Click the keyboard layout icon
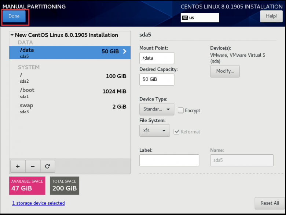286x215 pixels. click(185, 18)
